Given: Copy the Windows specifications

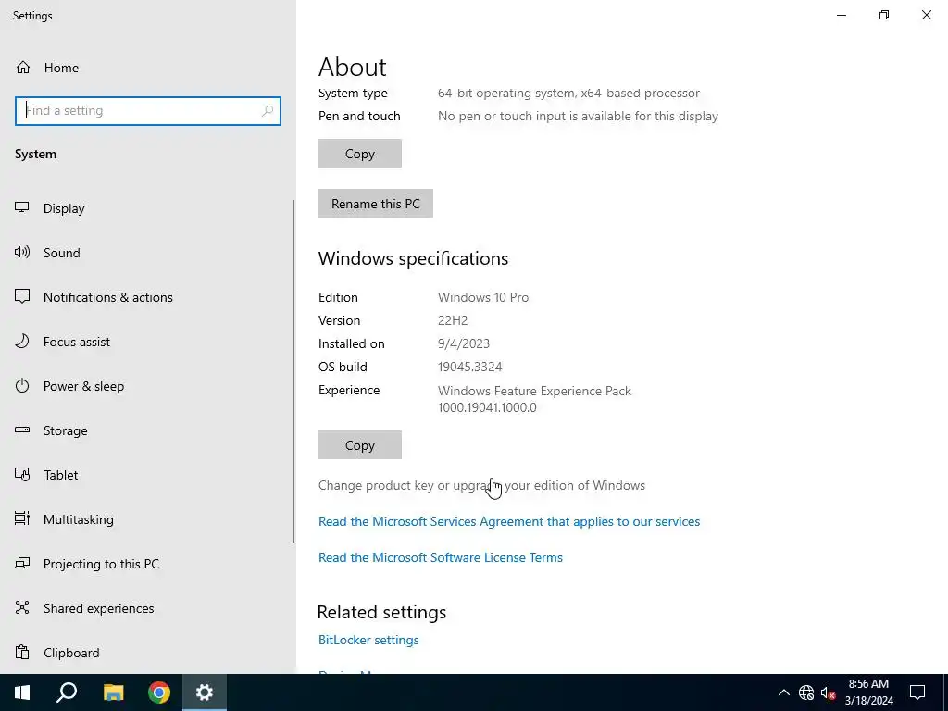Looking at the screenshot, I should click(x=360, y=445).
